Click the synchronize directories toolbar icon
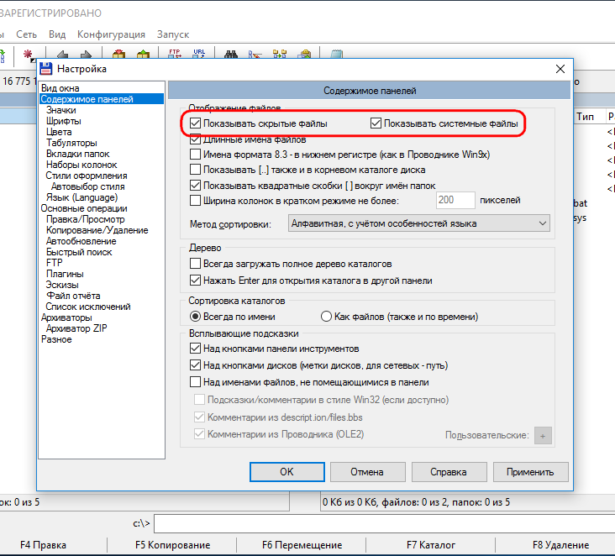615x556 pixels. pos(280,54)
